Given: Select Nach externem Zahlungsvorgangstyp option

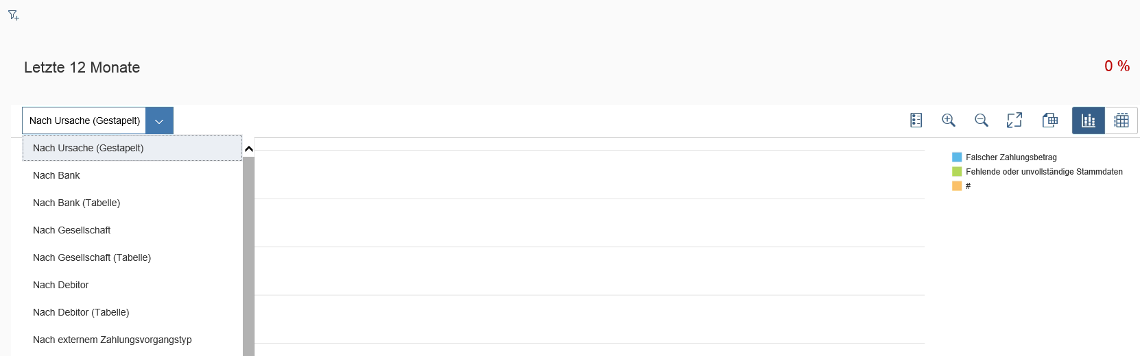Looking at the screenshot, I should point(112,340).
